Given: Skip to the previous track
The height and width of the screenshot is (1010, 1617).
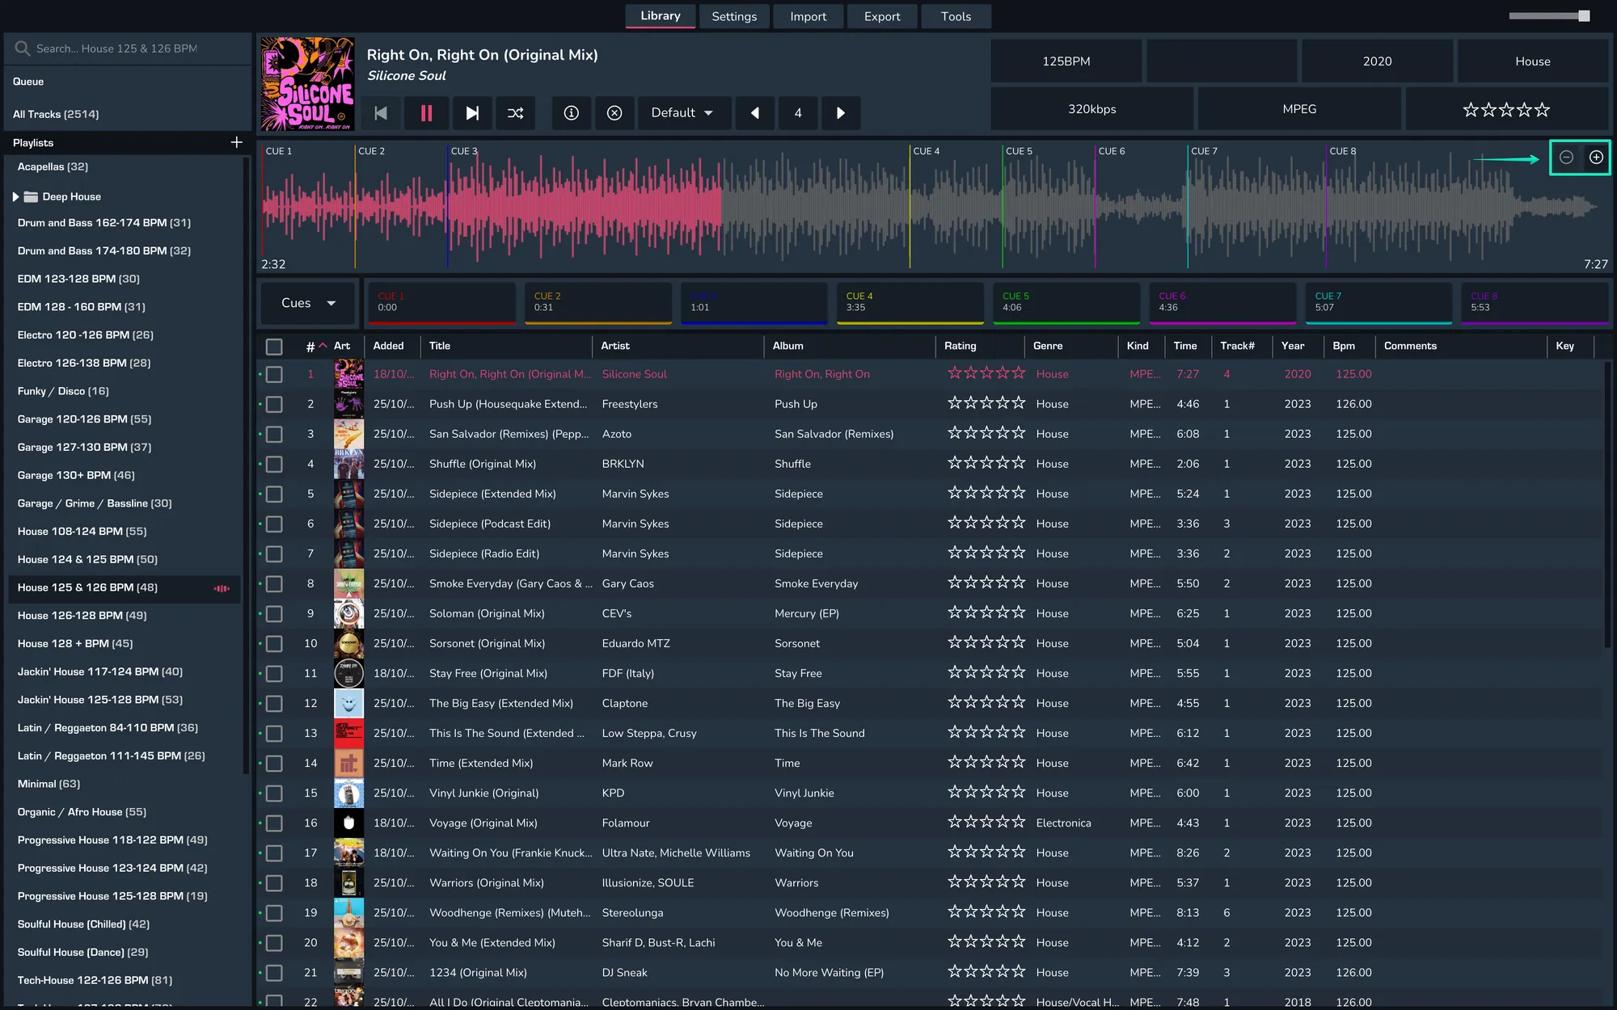Looking at the screenshot, I should pos(381,113).
